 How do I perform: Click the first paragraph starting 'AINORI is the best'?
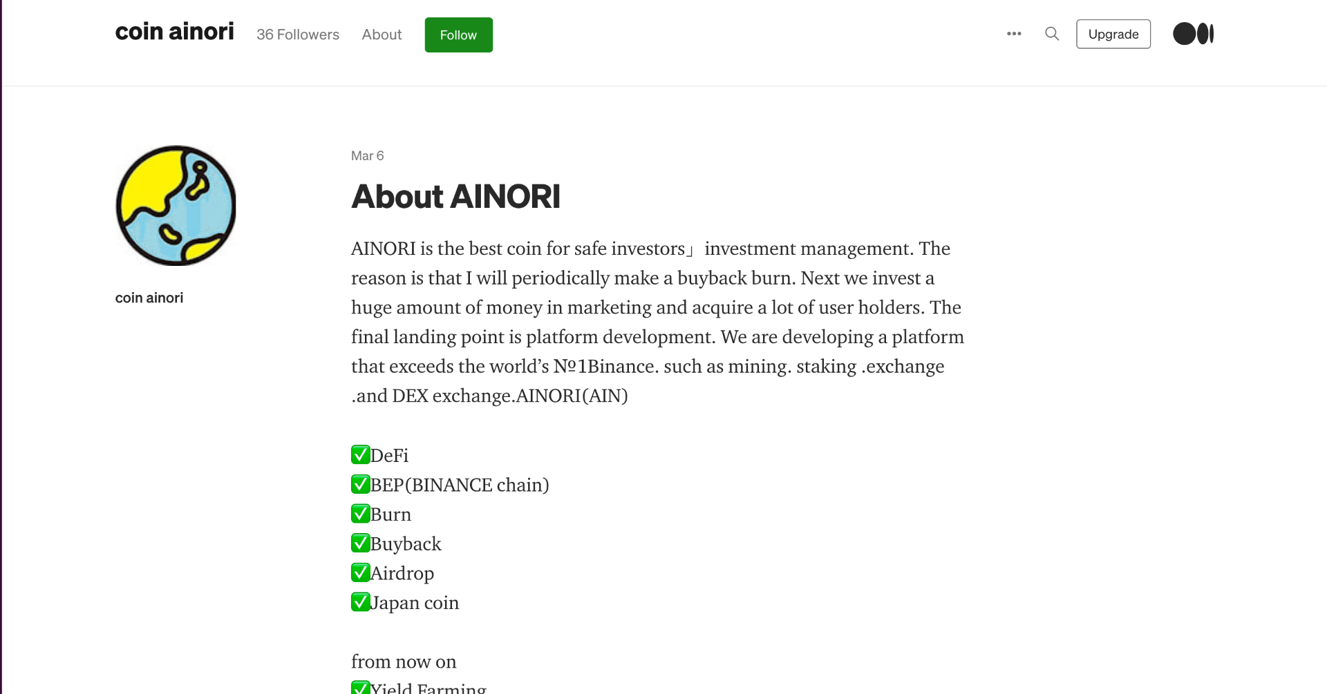coord(657,322)
